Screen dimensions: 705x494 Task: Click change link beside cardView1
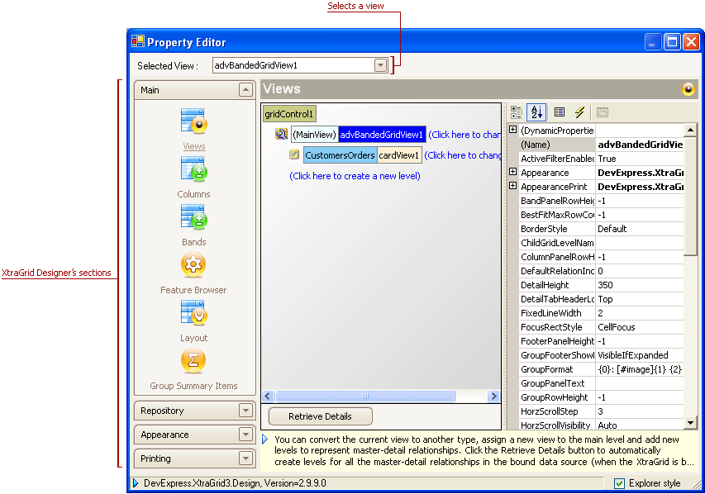pos(463,155)
